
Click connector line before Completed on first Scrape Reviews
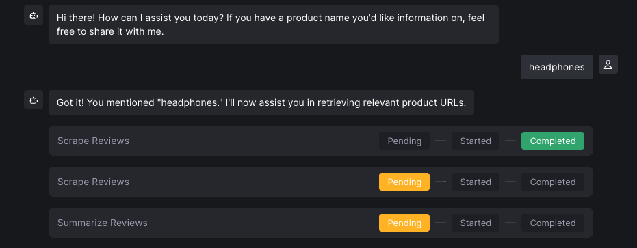click(510, 141)
